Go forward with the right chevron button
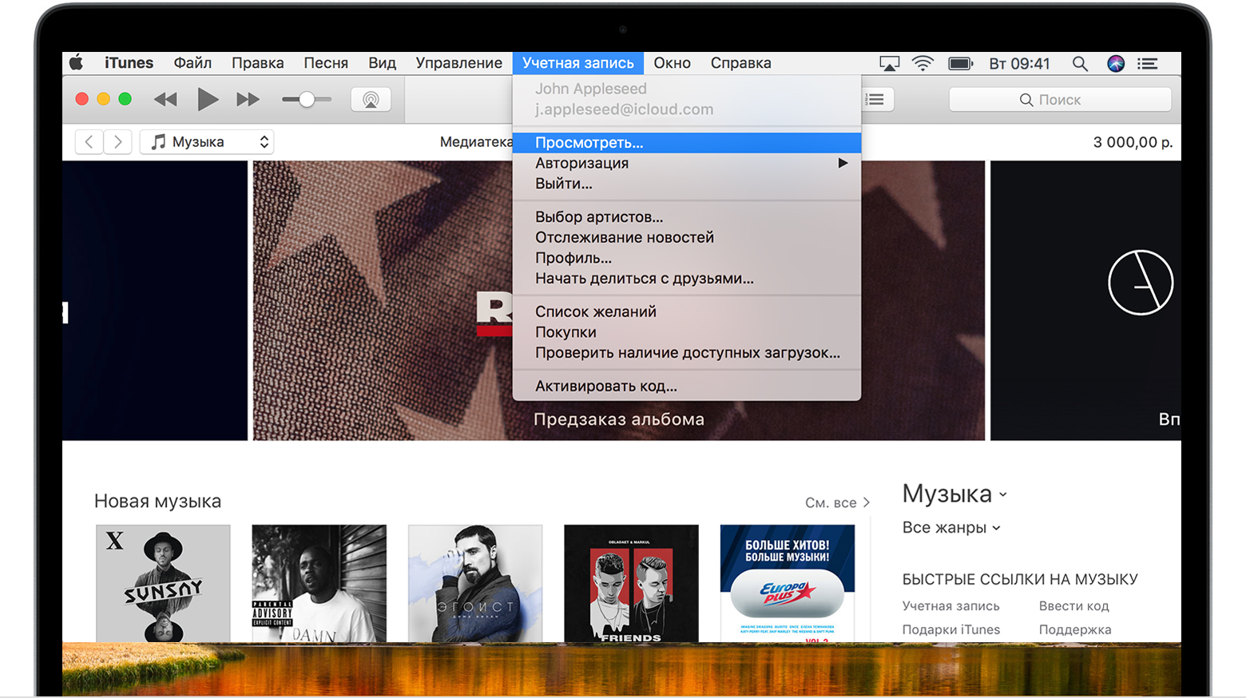Viewport: 1246px width, 698px height. point(118,142)
